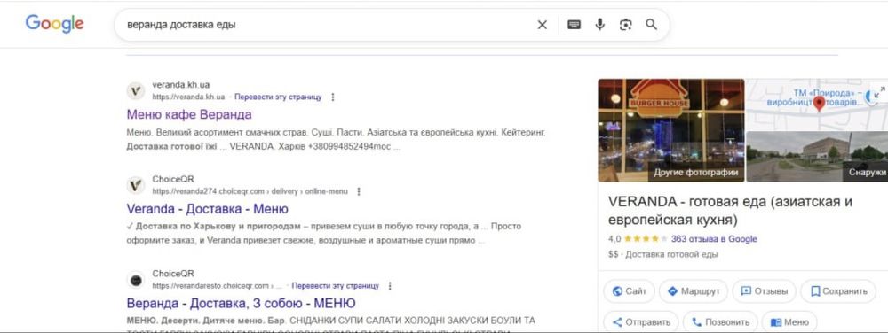Screen dimensions: 888x333
Task: Click the 'Маршрут' directions button
Action: 694,291
